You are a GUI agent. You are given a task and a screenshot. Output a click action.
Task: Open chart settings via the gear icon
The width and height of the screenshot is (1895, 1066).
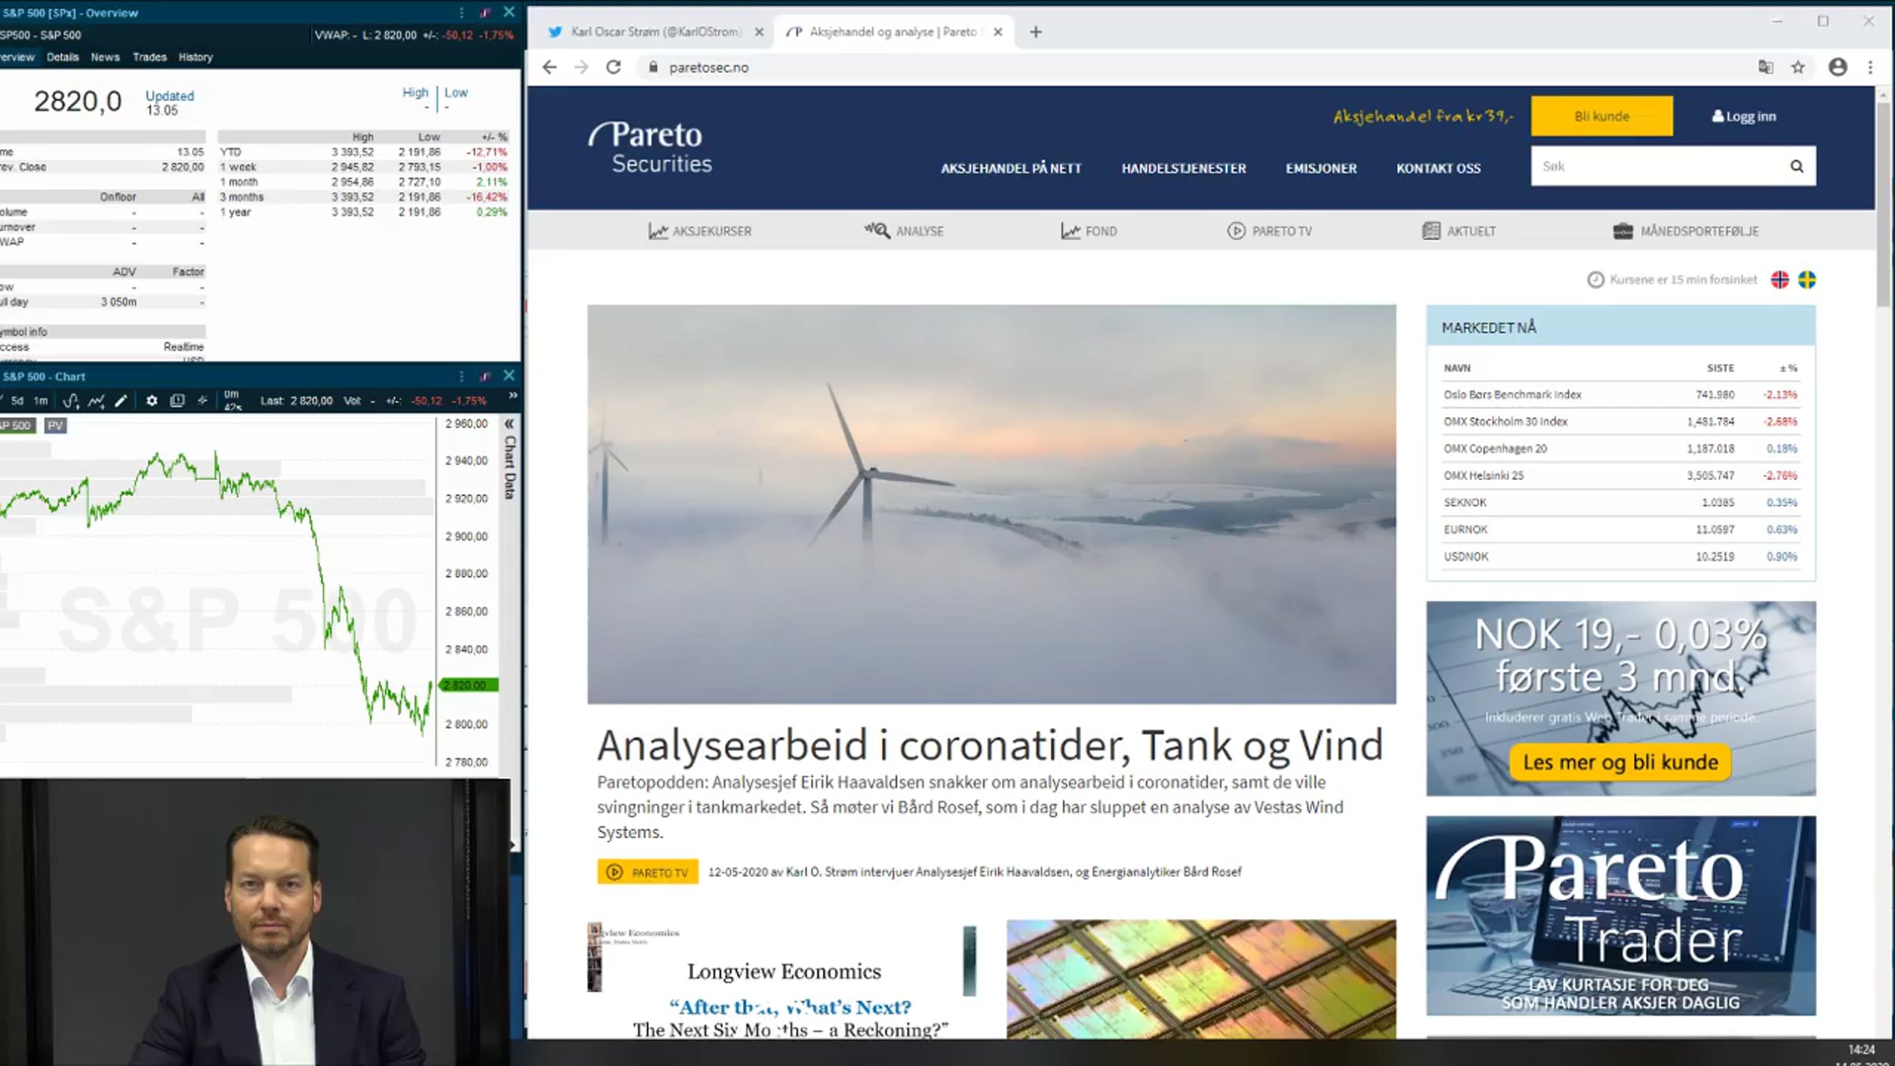point(152,400)
